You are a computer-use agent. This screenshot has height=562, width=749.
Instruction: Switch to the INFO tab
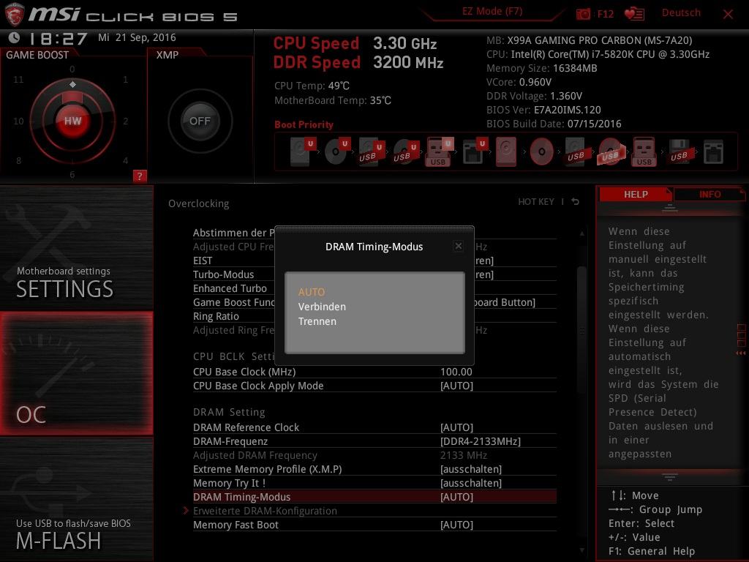coord(710,194)
